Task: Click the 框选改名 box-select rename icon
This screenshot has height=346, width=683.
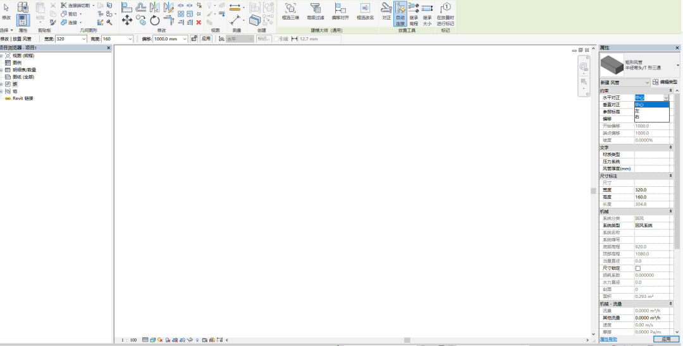Action: click(365, 11)
